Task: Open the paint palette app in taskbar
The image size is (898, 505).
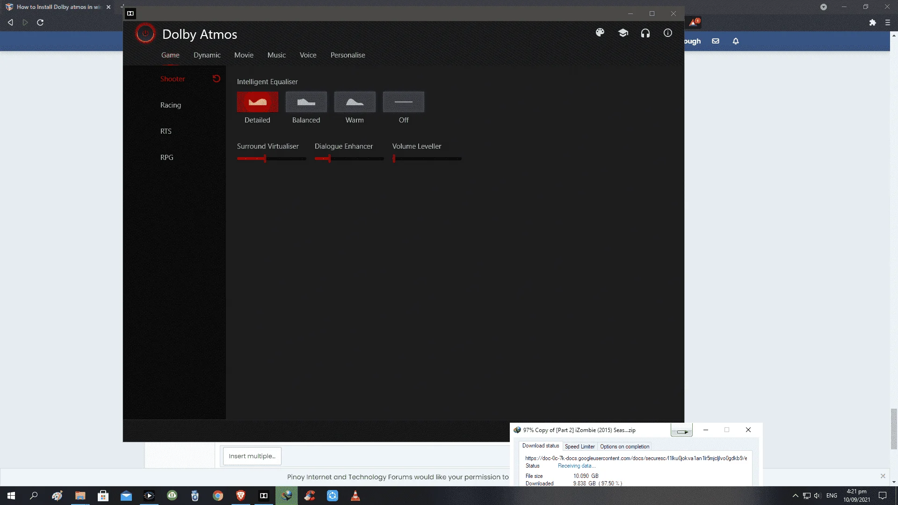Action: tap(57, 496)
